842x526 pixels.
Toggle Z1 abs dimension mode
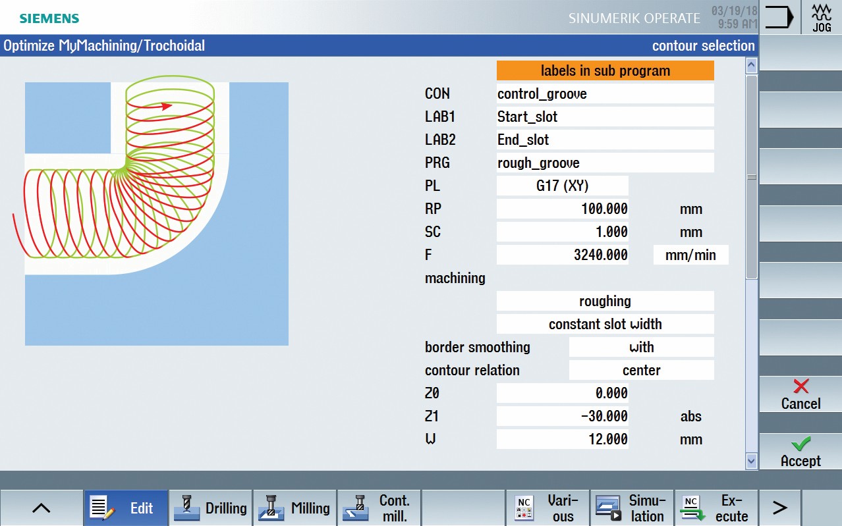(690, 416)
